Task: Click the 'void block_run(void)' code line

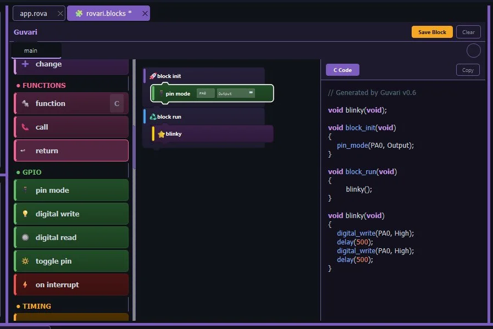Action: pos(363,172)
